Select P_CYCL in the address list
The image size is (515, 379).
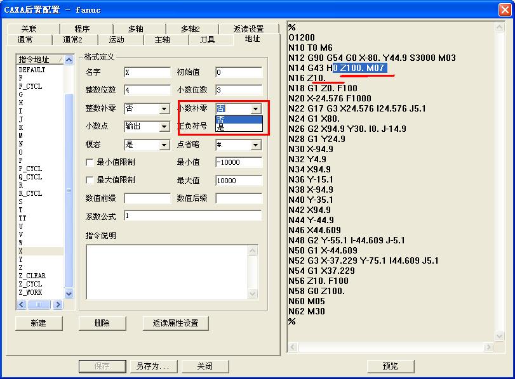point(30,169)
